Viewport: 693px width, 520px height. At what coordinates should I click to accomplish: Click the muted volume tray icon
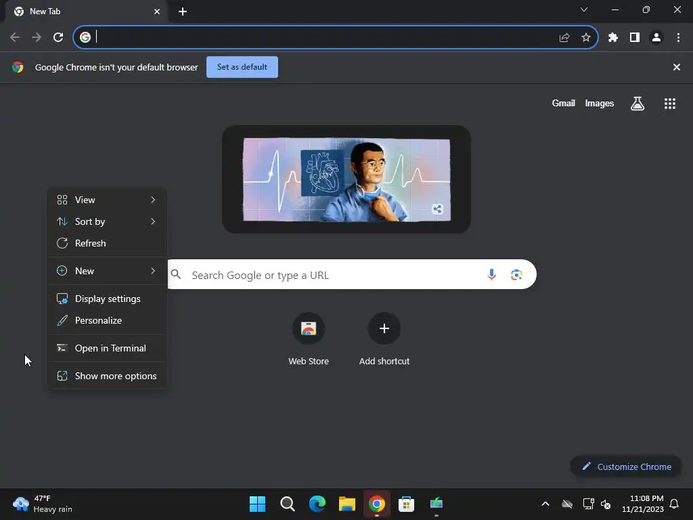point(606,504)
